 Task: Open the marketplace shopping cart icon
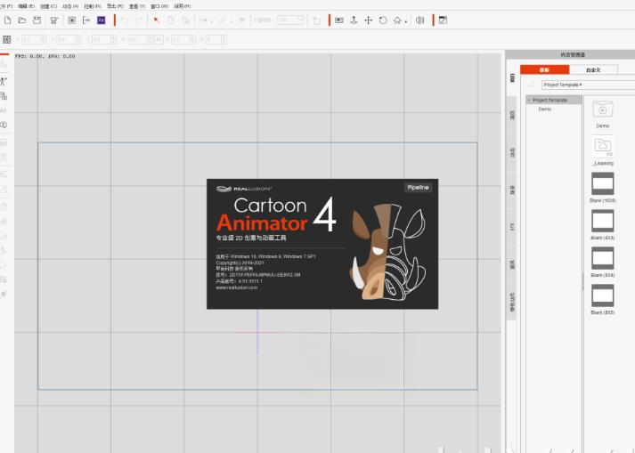[53, 20]
